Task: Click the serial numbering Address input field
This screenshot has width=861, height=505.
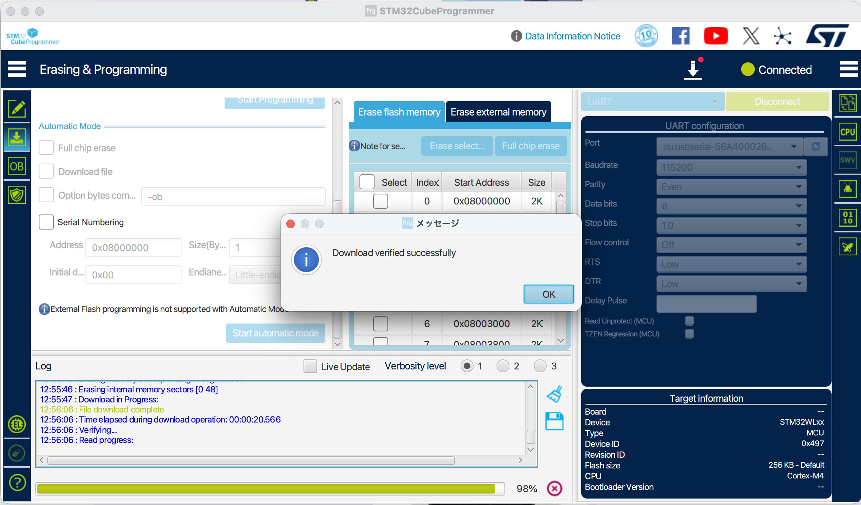Action: click(133, 247)
